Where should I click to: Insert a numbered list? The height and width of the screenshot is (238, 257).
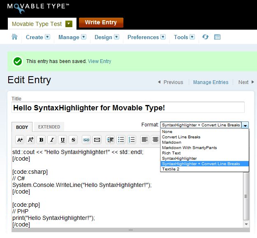132,140
